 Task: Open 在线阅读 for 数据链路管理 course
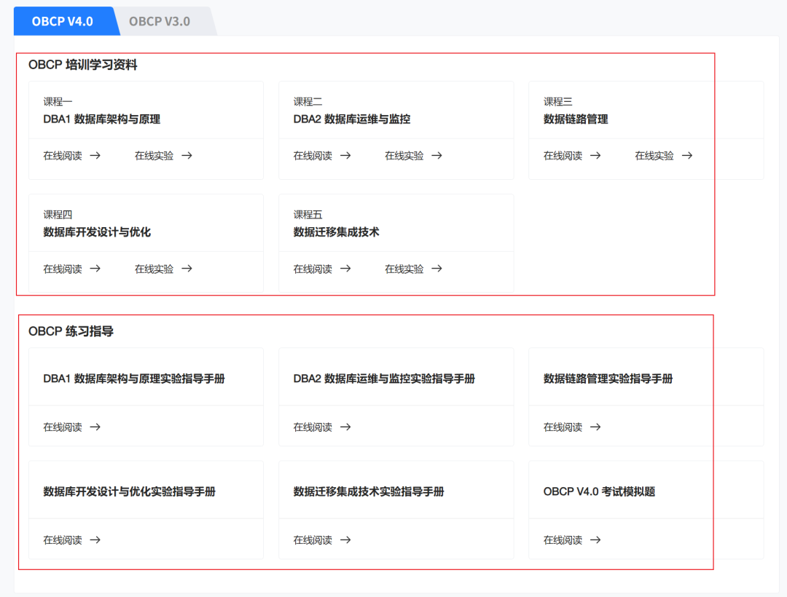click(563, 156)
